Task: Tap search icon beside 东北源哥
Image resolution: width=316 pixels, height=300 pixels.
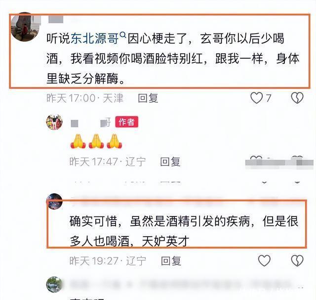Action: coord(123,35)
